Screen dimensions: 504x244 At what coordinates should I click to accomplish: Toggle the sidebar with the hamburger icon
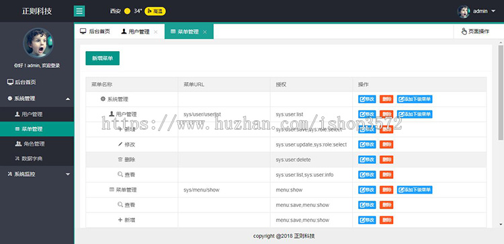79,11
